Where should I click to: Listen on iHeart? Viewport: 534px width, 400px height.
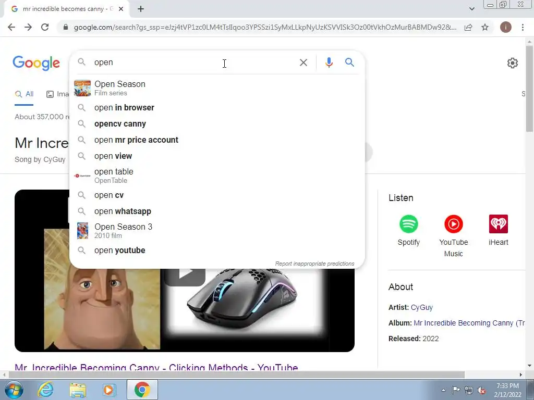498,231
